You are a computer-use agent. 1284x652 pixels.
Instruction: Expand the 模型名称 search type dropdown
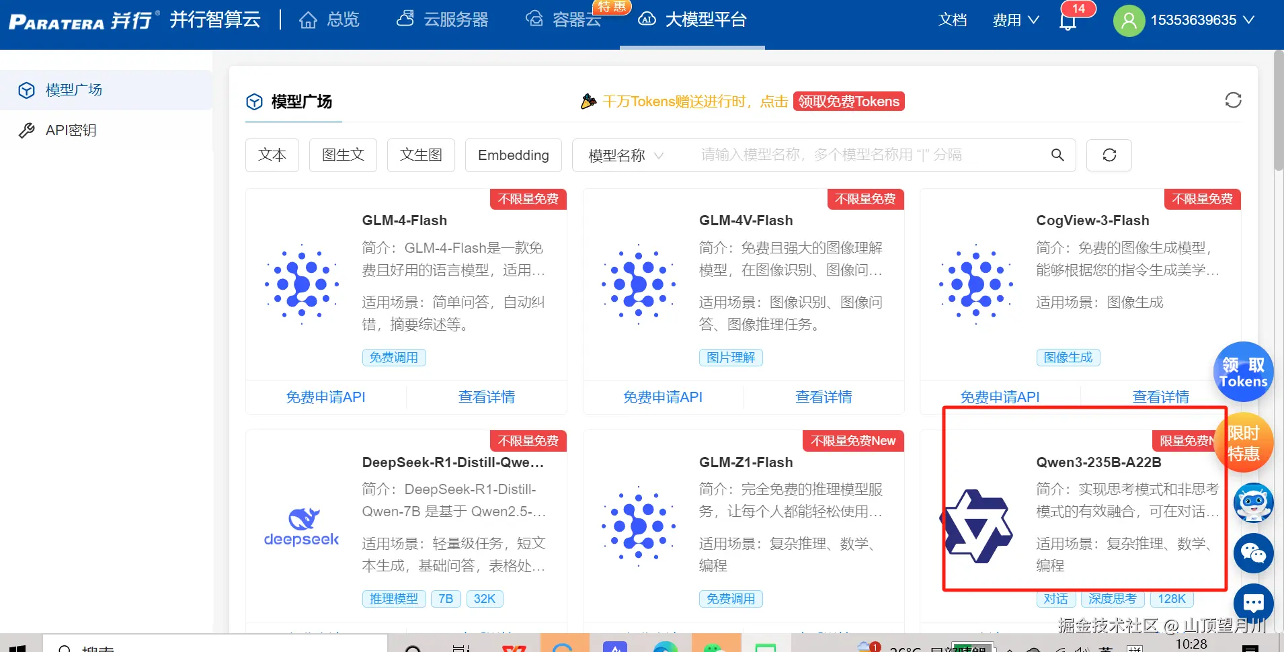click(626, 155)
